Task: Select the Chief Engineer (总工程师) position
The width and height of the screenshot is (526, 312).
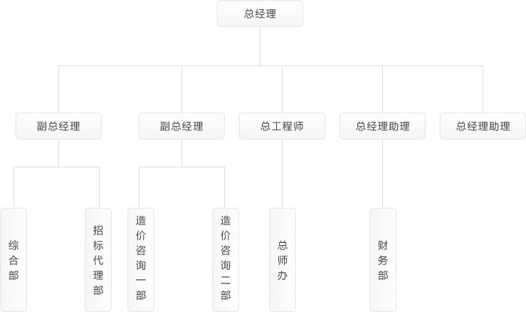Action: click(282, 126)
